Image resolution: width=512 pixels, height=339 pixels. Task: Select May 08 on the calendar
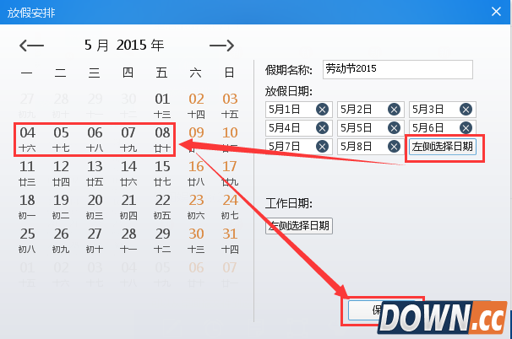tap(162, 138)
